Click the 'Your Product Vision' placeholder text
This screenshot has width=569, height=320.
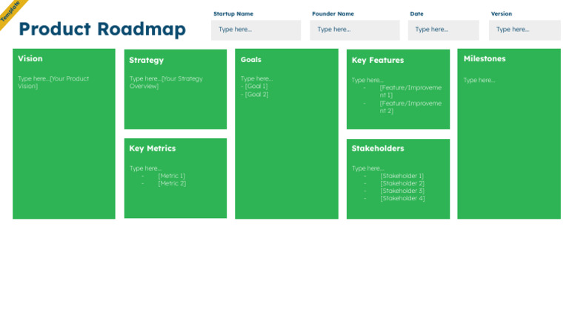pos(53,82)
